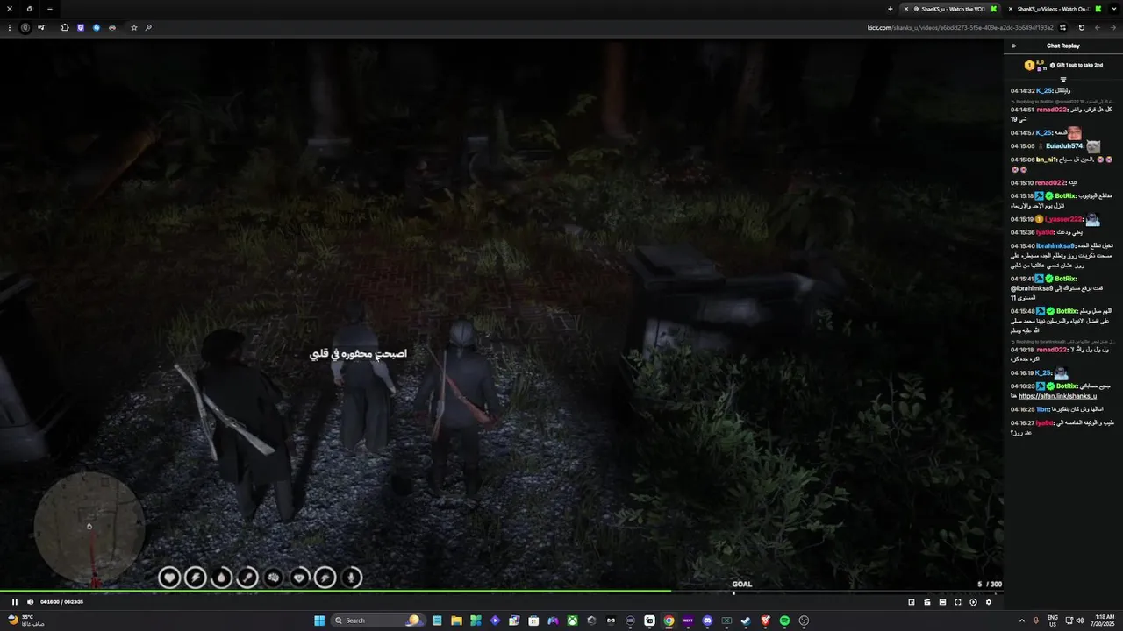
Task: Open Spotify from the taskbar
Action: (784, 620)
